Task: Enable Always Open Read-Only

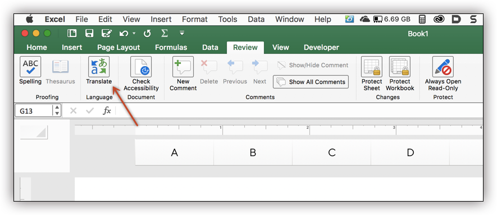Action: (x=443, y=74)
